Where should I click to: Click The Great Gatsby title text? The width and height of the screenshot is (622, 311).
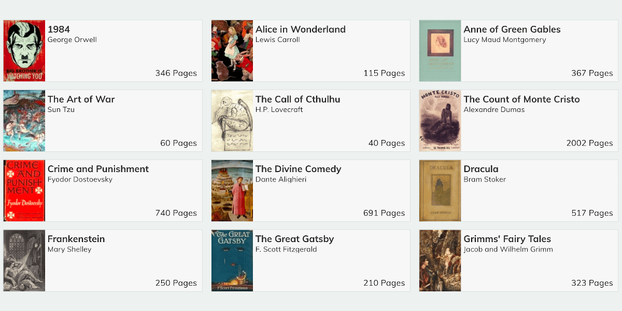(294, 239)
